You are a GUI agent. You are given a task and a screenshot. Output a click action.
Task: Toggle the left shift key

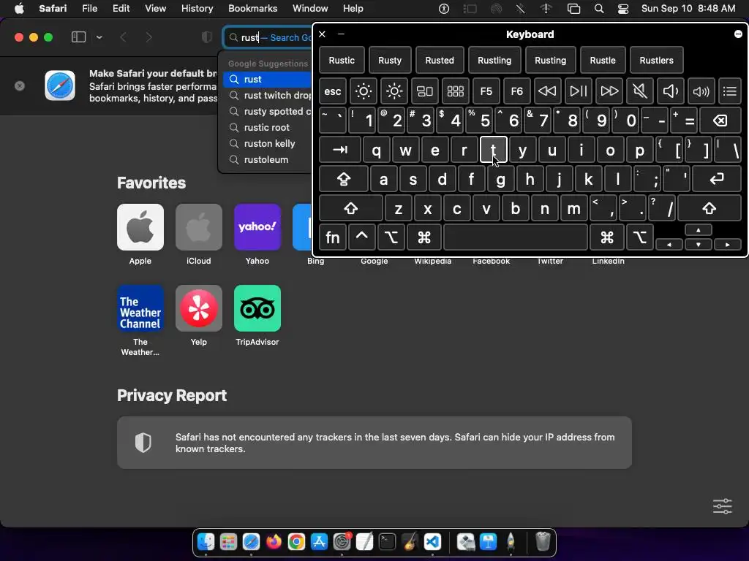(x=351, y=208)
